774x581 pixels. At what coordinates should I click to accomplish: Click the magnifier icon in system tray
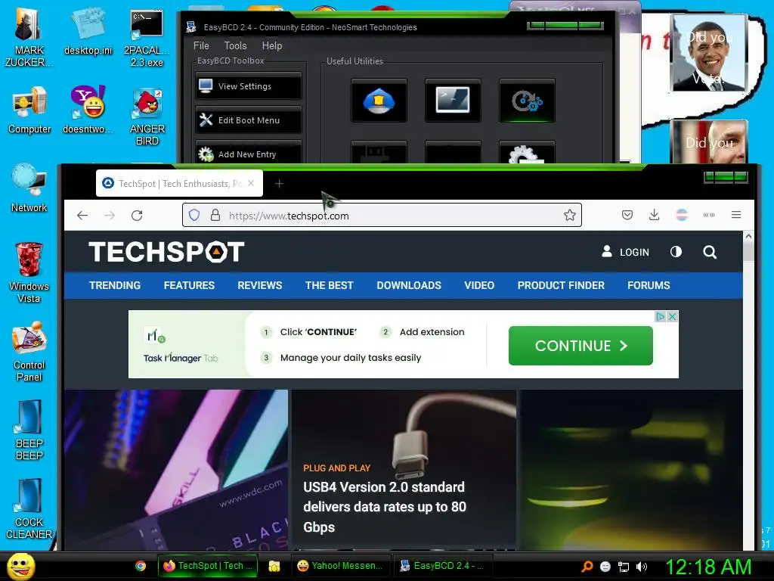587,567
